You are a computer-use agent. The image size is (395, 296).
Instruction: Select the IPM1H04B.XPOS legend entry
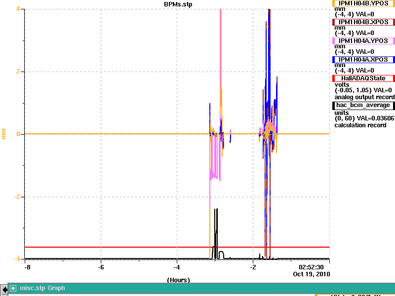(363, 22)
